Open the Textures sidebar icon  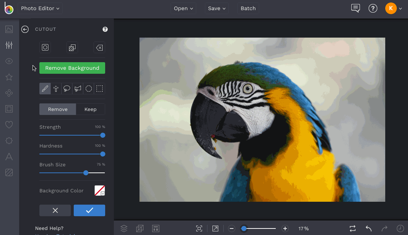click(9, 172)
